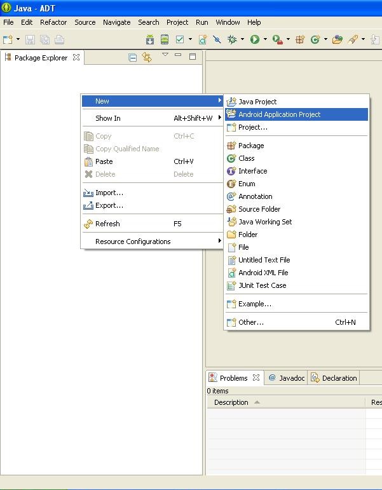Choose Java Project from New submenu
The image size is (382, 490).
pos(296,102)
